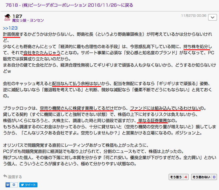Click the underlined 持ち株を処分 phrase
Viewport: 219px width, 190px height.
[x=196, y=46]
